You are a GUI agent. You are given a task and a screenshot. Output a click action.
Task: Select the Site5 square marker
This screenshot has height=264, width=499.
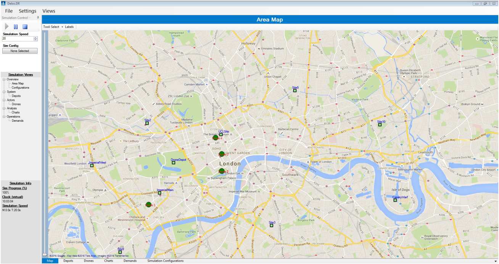(x=295, y=91)
